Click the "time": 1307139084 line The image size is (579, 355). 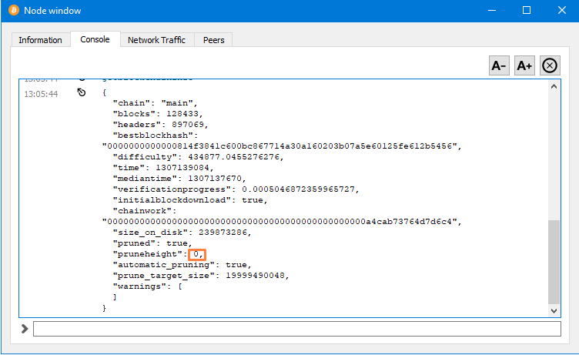tap(163, 168)
